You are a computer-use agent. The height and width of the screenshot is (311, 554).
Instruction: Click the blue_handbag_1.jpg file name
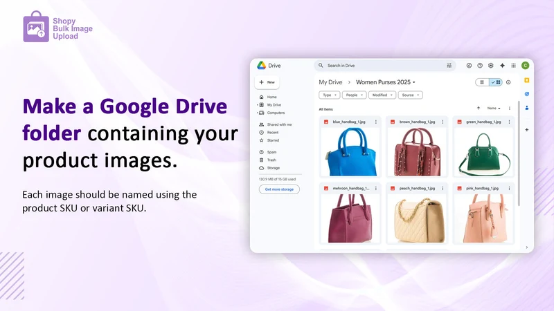click(x=349, y=122)
